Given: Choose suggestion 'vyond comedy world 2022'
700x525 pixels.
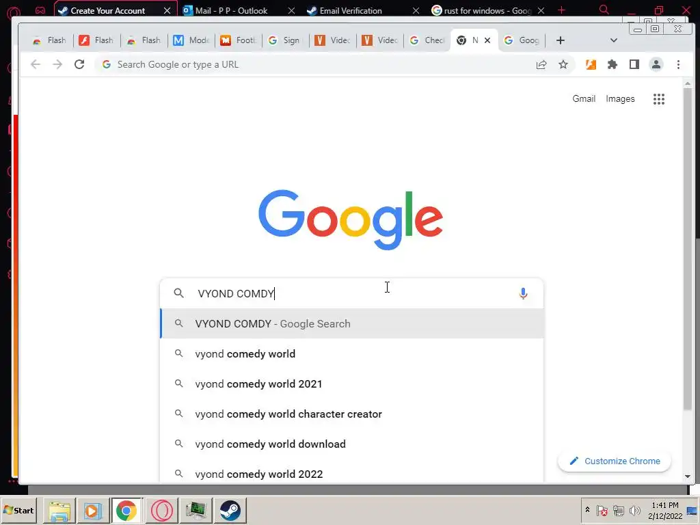Looking at the screenshot, I should coord(352,474).
